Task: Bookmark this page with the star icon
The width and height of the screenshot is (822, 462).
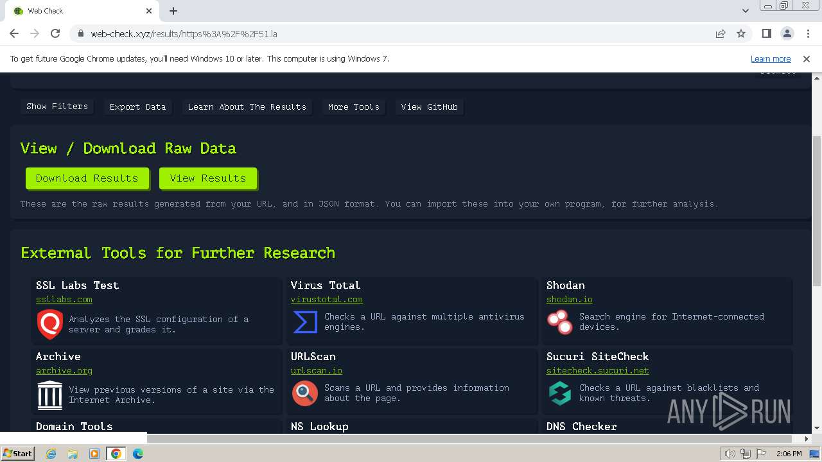Action: (741, 34)
